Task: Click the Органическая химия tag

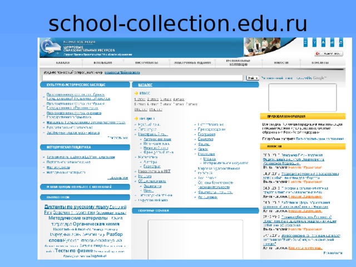Action: [x=96, y=224]
